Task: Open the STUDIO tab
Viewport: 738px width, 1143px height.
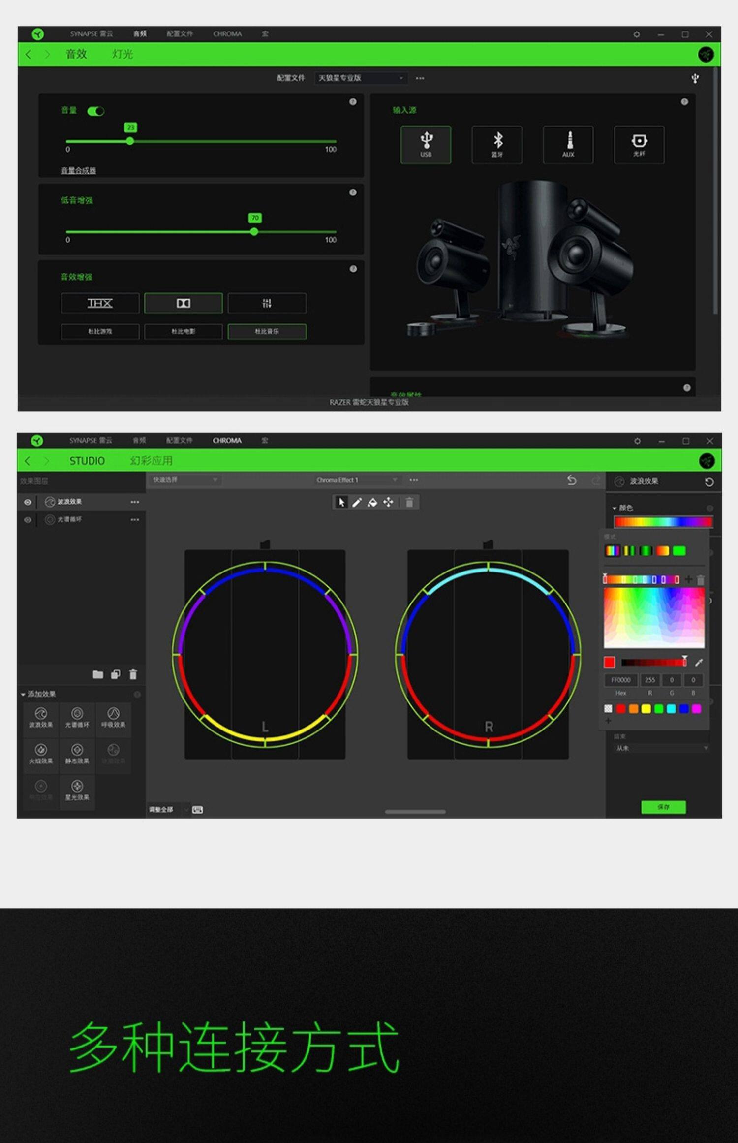Action: [x=87, y=461]
